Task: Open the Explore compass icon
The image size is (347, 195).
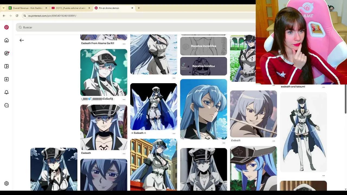Action: [x=7, y=53]
